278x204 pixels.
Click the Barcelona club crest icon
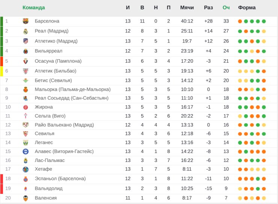(26, 21)
